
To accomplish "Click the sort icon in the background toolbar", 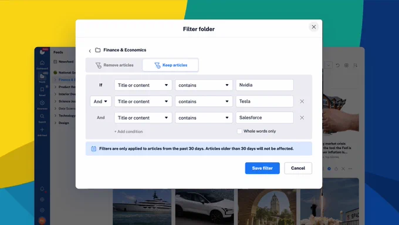I will [x=355, y=65].
